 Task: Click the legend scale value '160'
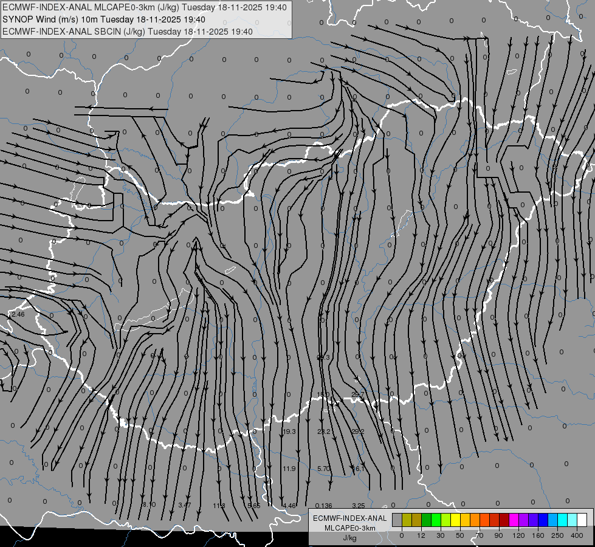coord(538,535)
